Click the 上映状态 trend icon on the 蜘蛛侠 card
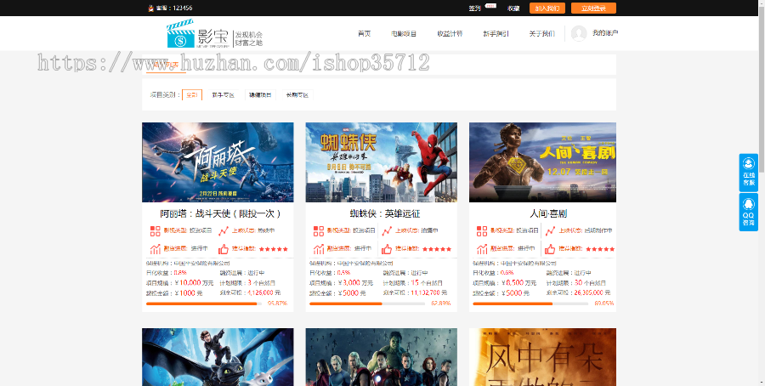 click(387, 230)
